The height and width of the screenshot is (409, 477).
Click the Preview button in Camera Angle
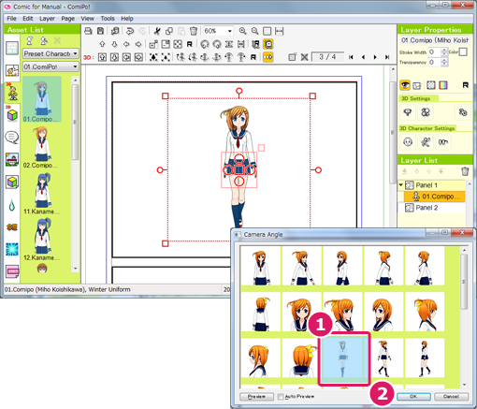tap(256, 397)
